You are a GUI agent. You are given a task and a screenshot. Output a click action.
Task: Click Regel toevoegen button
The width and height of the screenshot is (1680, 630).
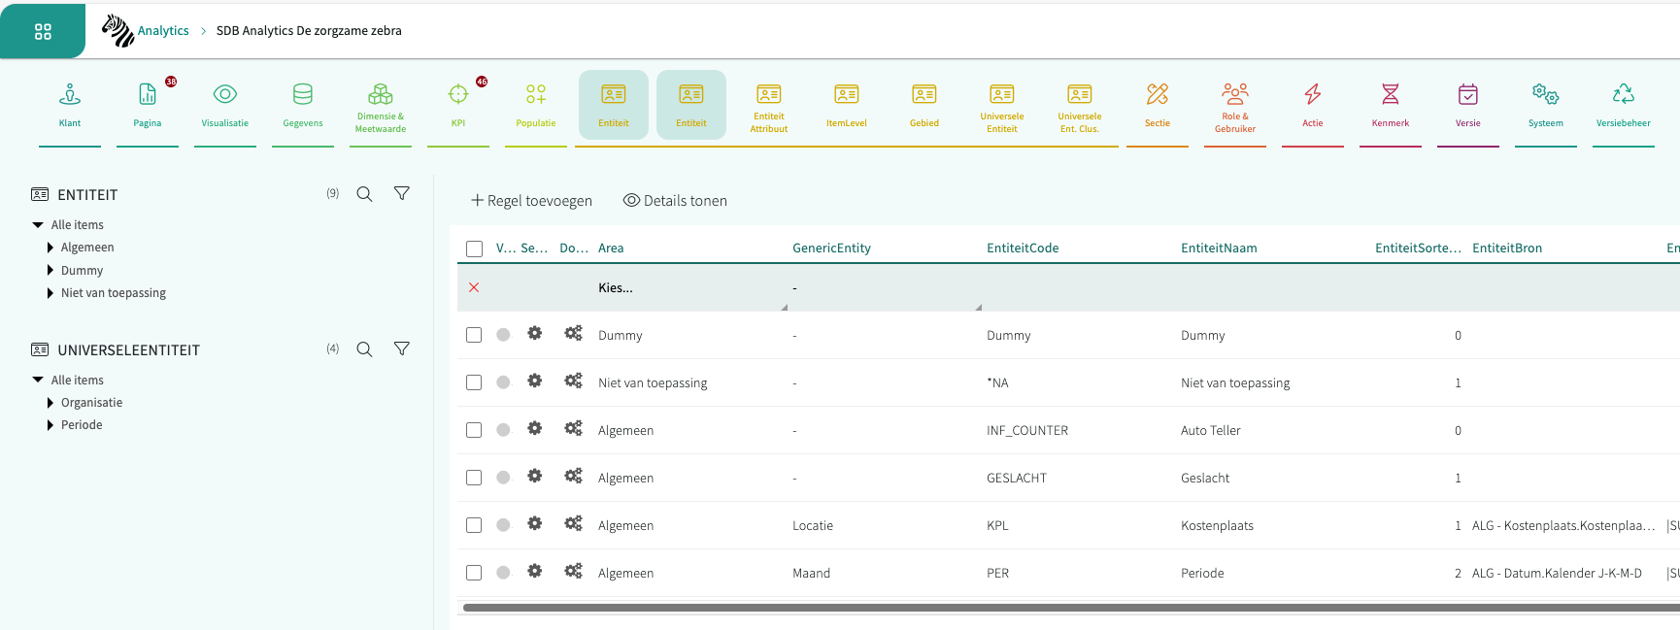[531, 201]
